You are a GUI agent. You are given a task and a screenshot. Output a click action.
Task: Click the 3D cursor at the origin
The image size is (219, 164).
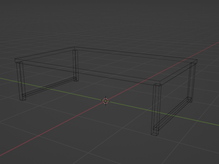coord(105,101)
